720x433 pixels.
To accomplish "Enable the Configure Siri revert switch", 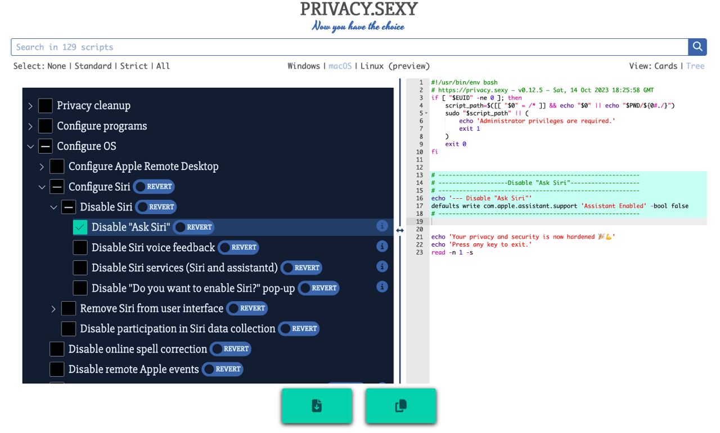I will coord(154,186).
